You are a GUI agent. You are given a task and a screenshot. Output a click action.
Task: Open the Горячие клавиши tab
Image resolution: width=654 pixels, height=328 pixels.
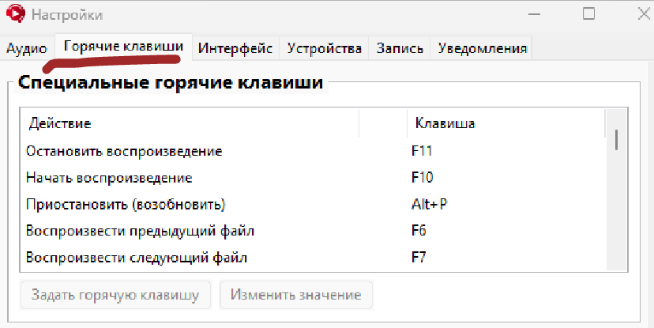(123, 47)
